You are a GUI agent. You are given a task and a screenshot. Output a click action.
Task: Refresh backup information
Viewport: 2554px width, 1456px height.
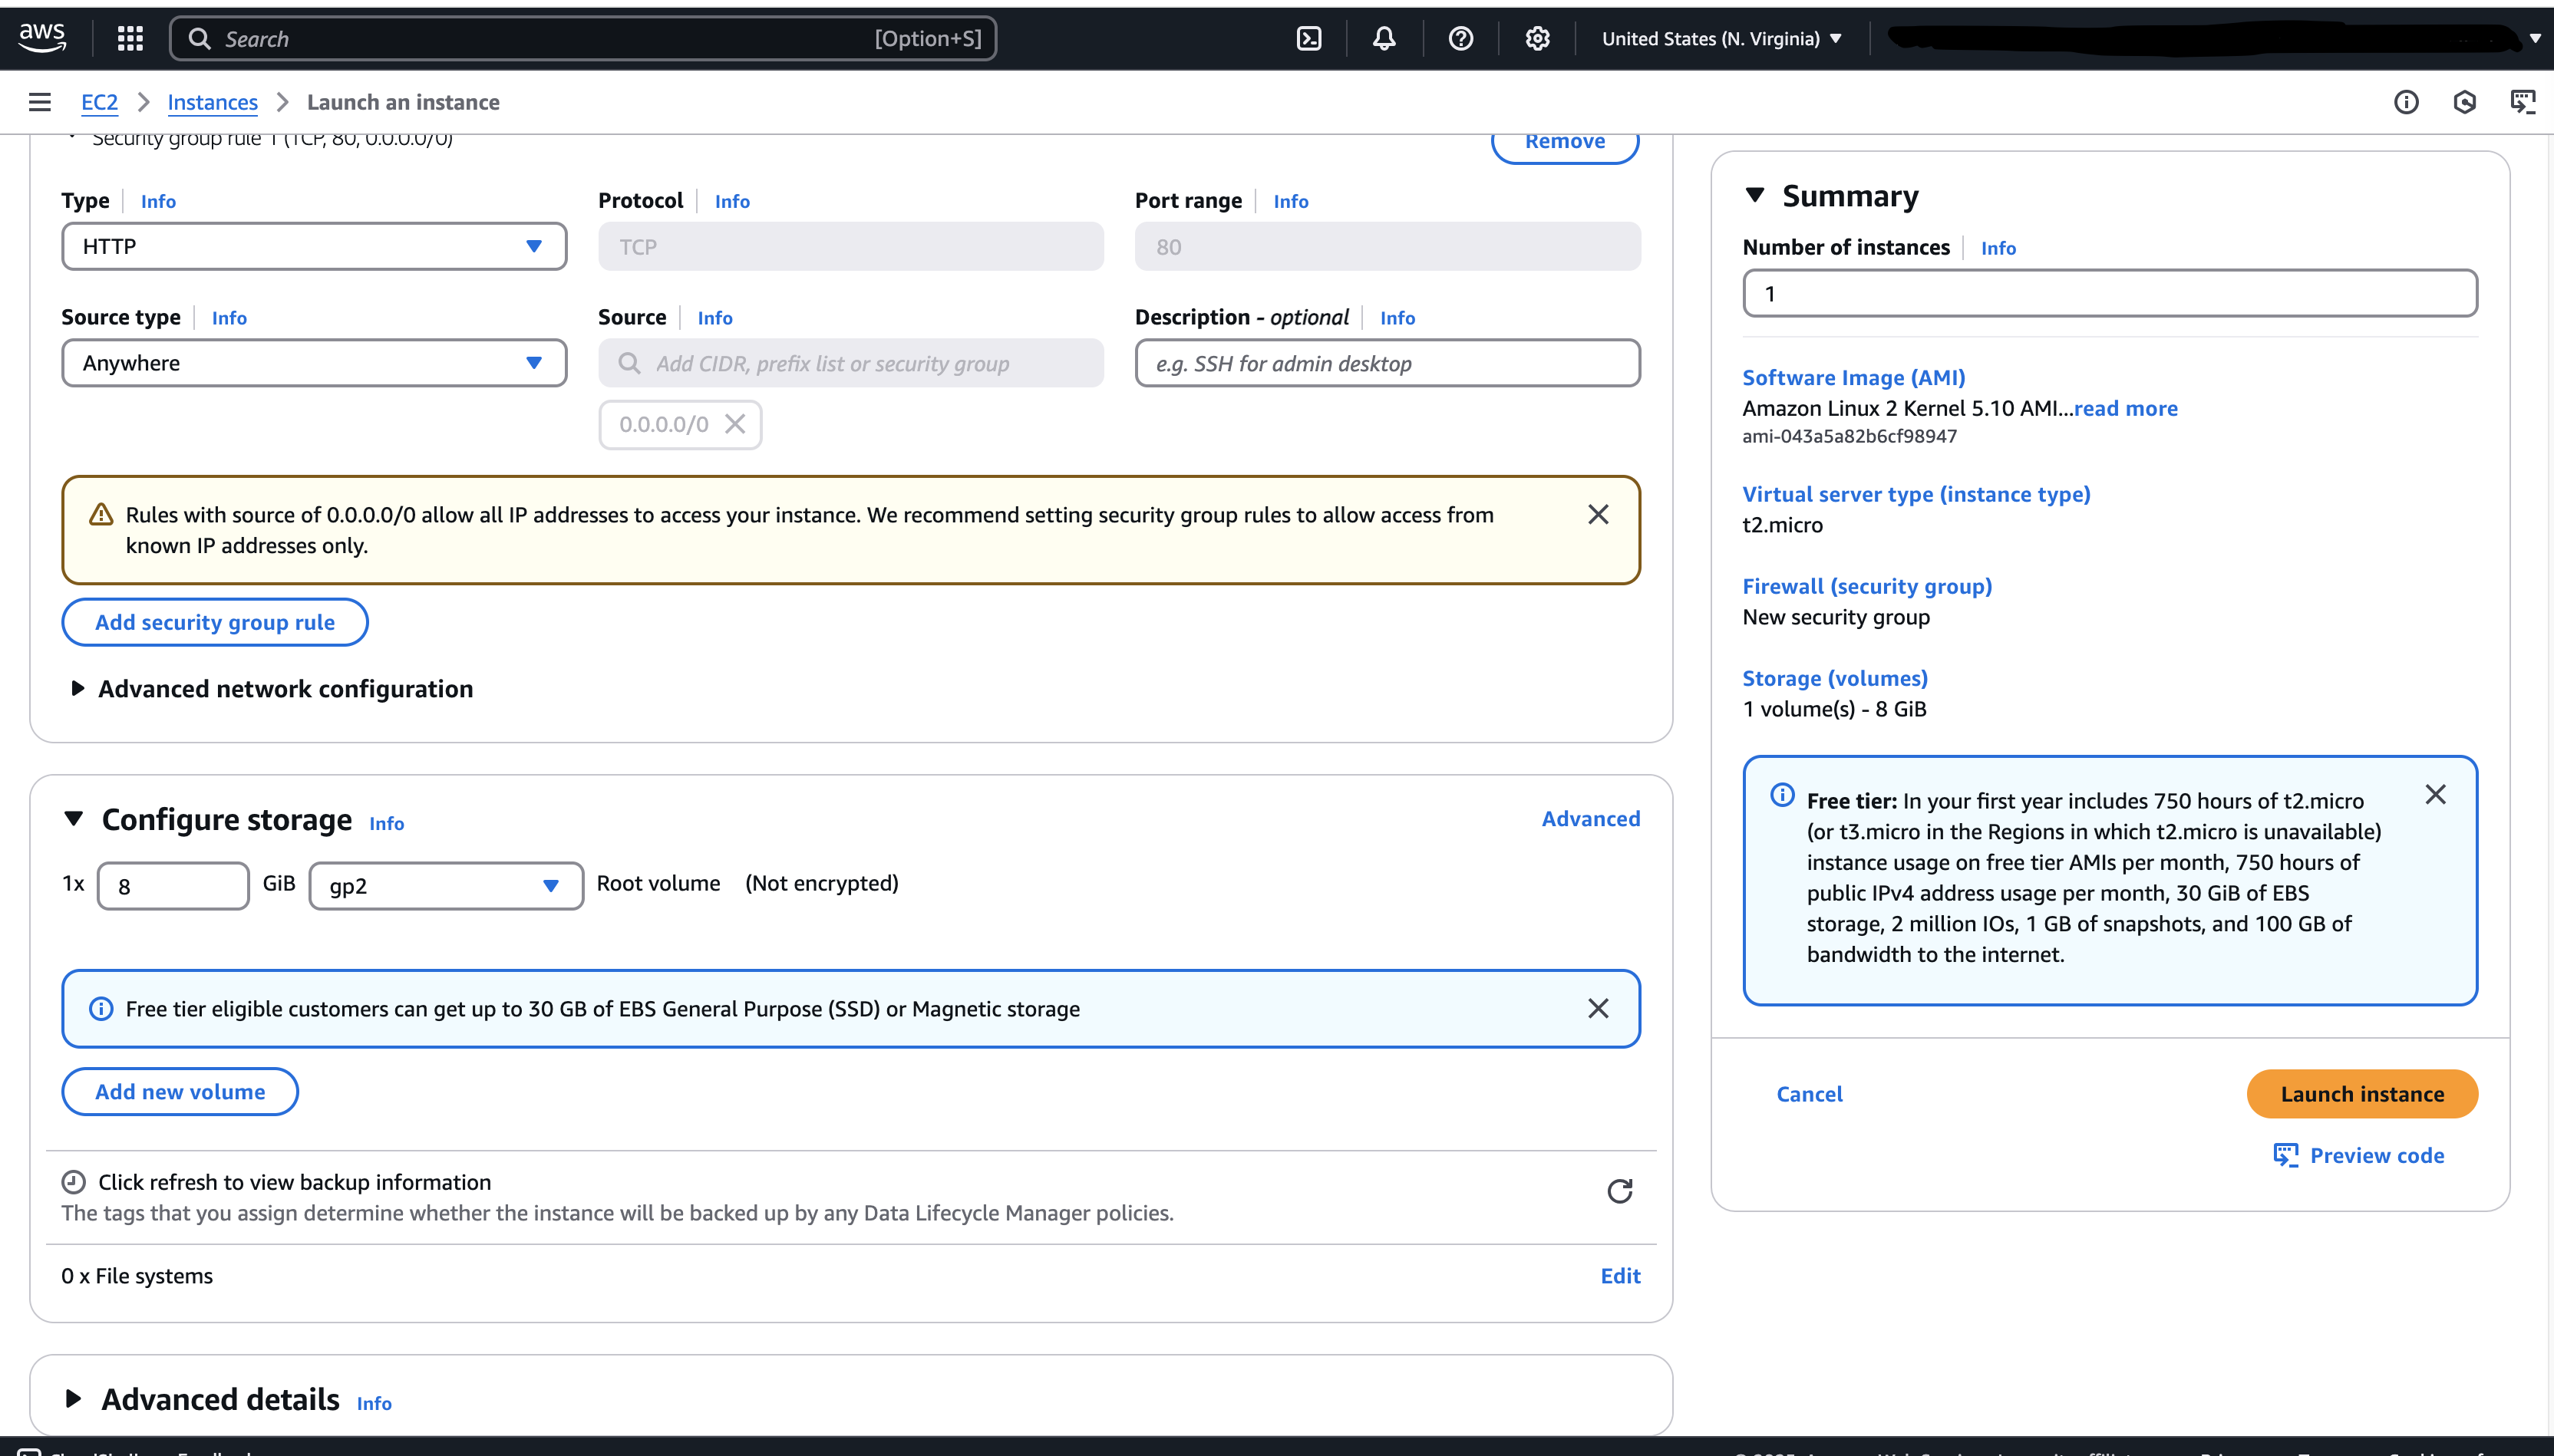point(1619,1190)
